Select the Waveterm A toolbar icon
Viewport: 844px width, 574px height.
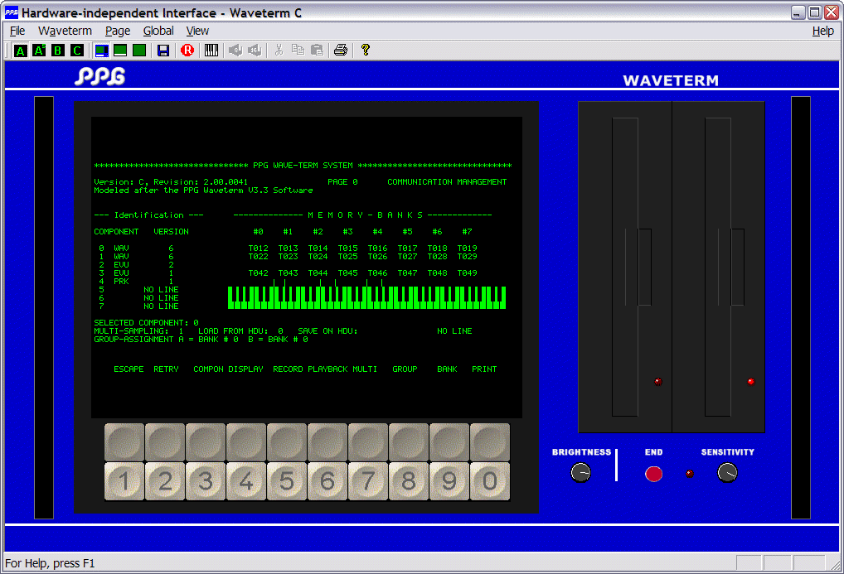click(x=21, y=51)
